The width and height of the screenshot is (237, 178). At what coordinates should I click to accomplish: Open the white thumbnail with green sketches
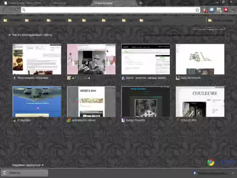pos(200,59)
